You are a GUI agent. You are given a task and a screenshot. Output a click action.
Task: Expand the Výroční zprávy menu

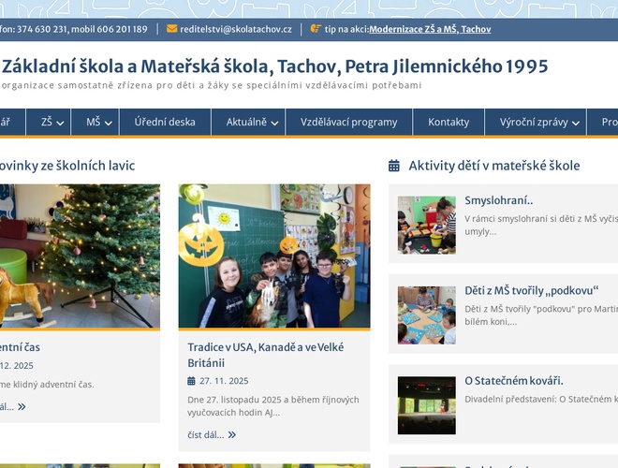pos(576,123)
